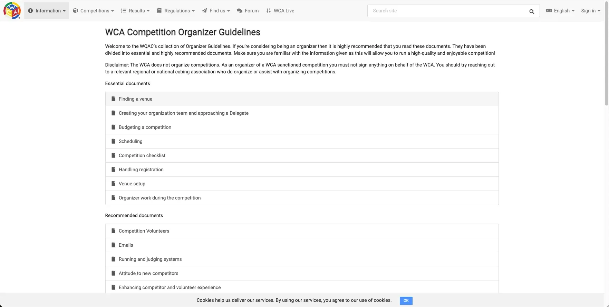Viewport: 609px width, 307px height.
Task: Click the search magnifier icon
Action: (532, 11)
